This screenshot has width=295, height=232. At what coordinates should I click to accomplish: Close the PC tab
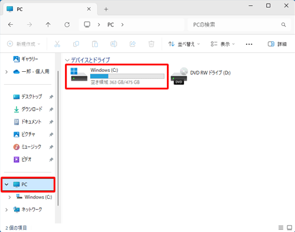tap(89, 9)
